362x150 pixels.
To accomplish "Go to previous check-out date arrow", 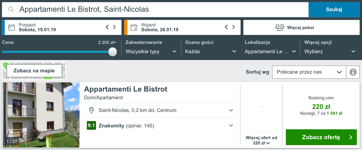I will 226,27.
